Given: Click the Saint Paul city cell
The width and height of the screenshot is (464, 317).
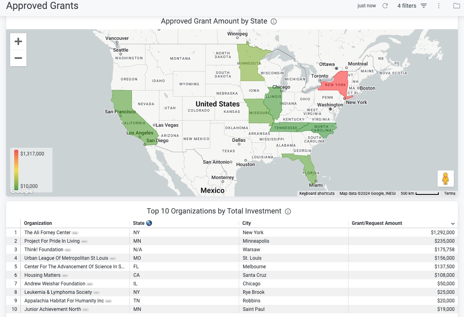Looking at the screenshot, I should [x=254, y=309].
